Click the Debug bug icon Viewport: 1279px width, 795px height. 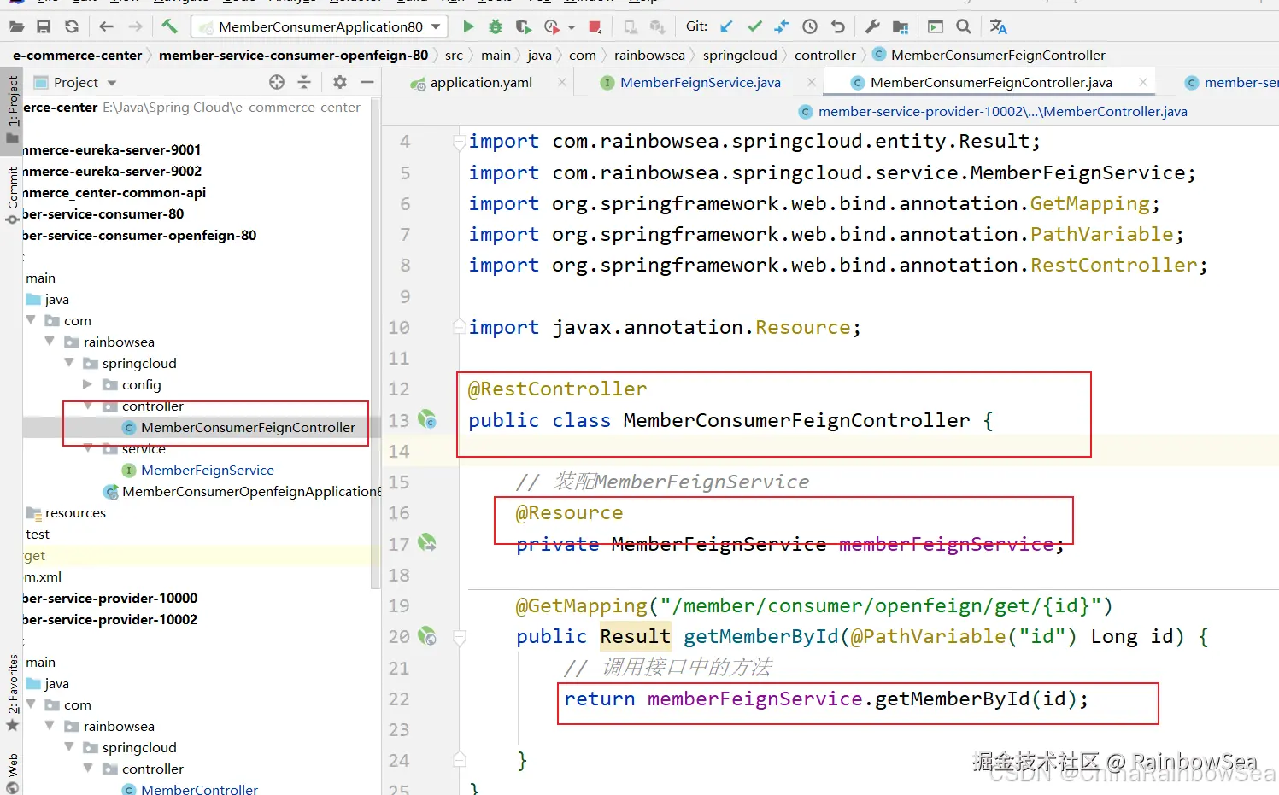[496, 26]
